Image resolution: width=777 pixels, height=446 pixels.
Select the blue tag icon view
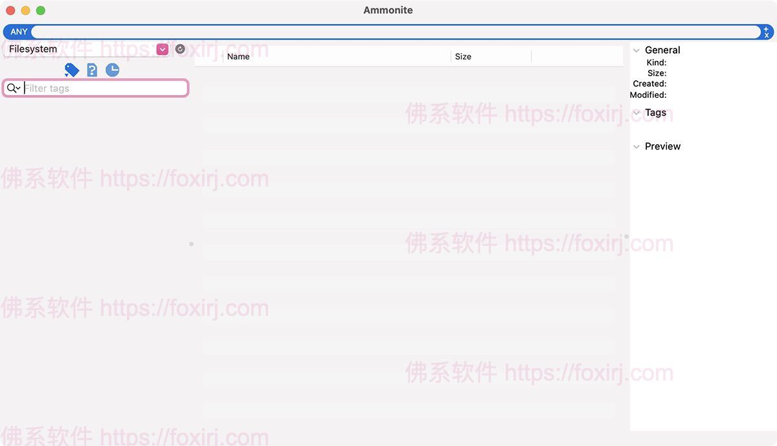click(72, 70)
